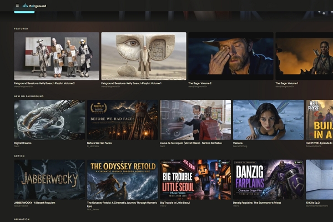Click the 'Before We Had Faces' title text
The width and height of the screenshot is (333, 222).
[x=99, y=143]
